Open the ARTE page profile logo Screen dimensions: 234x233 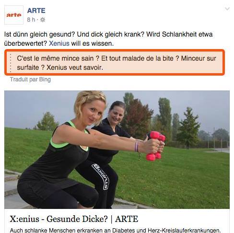(14, 15)
